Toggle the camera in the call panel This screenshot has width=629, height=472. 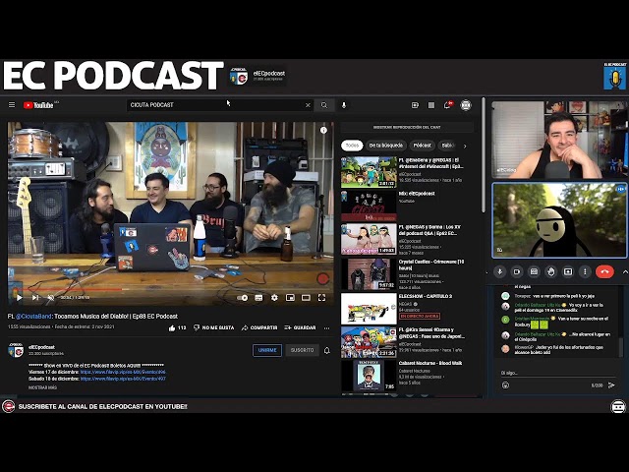click(x=517, y=271)
